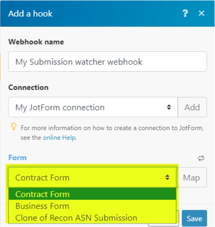This screenshot has width=215, height=227.
Task: Click Add to create a new connection
Action: (192, 107)
